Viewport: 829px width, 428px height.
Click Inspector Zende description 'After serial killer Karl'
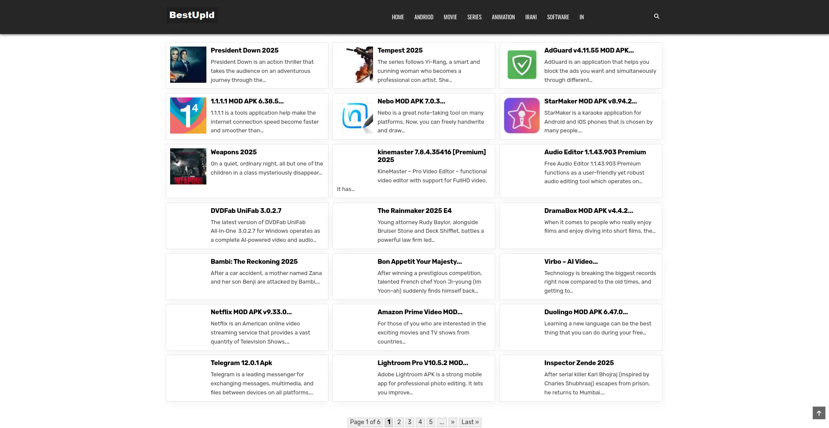(x=597, y=384)
